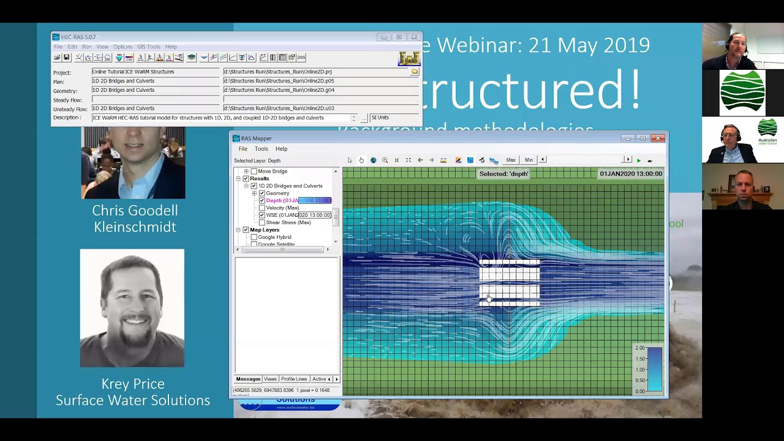Select the Pan hand tool in RAS Mapper
This screenshot has height=441, width=784.
pos(361,160)
